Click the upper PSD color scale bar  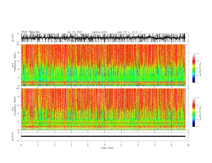(194, 68)
